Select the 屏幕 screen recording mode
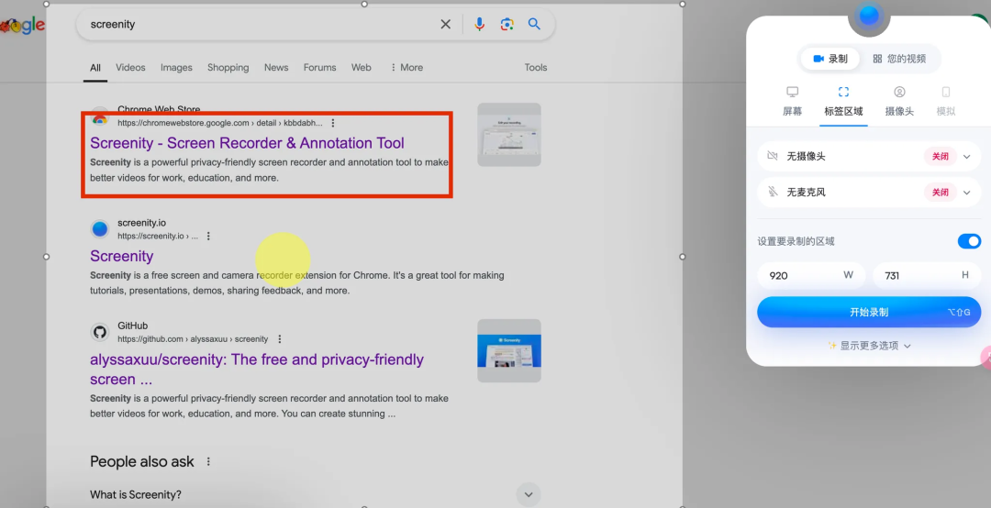991x508 pixels. click(793, 102)
